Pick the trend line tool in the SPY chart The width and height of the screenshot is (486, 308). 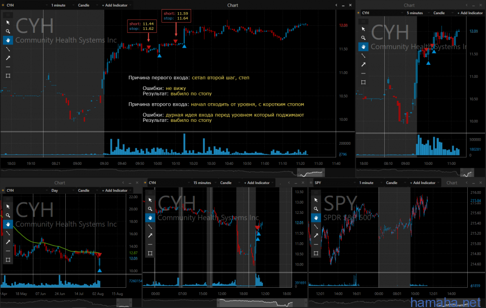[316, 227]
